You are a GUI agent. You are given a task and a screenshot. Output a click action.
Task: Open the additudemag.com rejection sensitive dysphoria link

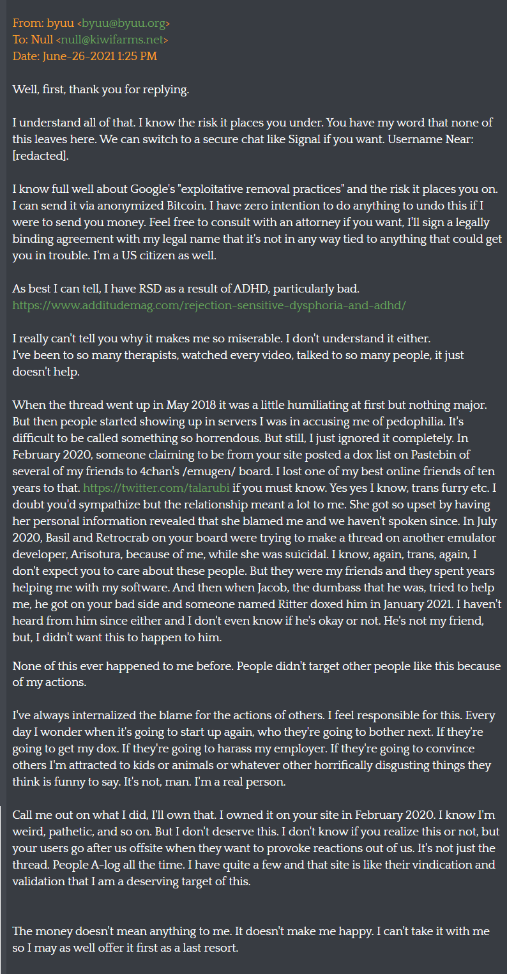click(x=209, y=305)
